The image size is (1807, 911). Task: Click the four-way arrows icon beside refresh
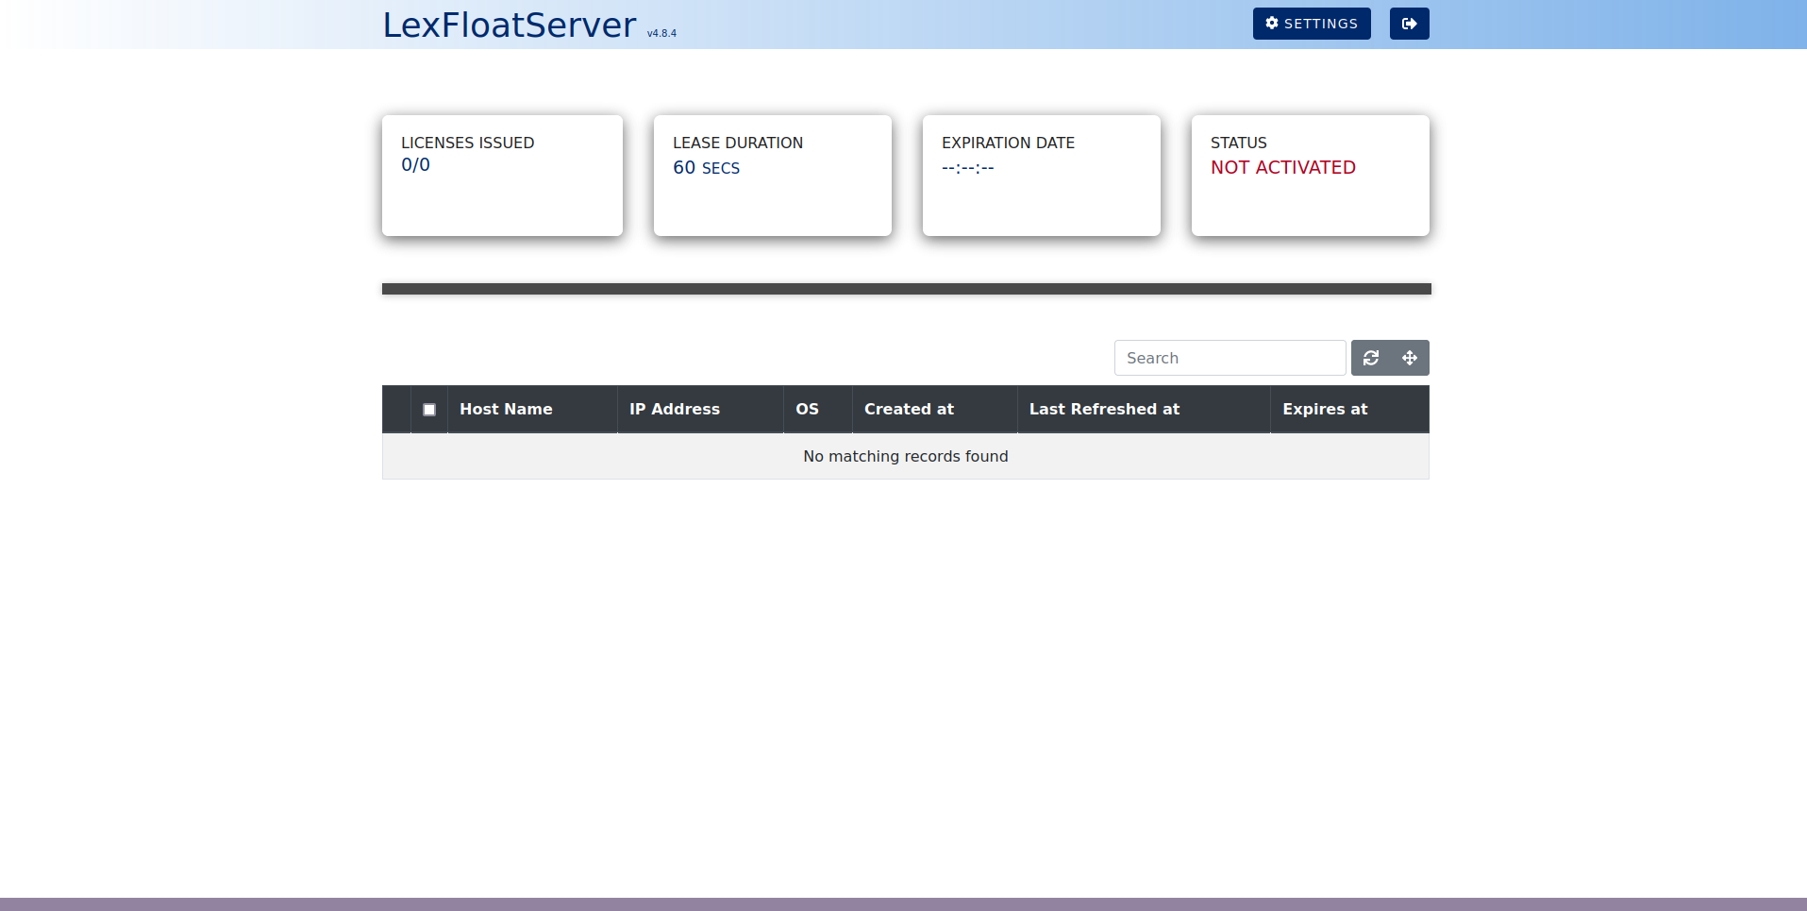coord(1410,358)
